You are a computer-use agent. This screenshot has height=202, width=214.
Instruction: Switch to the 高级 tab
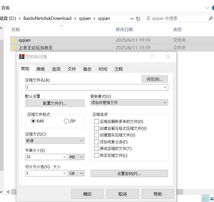click(41, 69)
